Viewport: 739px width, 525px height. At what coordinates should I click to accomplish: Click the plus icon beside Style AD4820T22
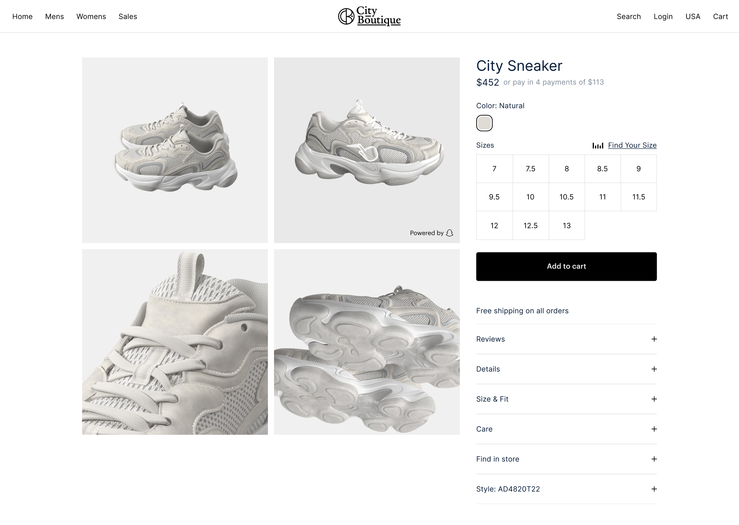click(x=654, y=489)
